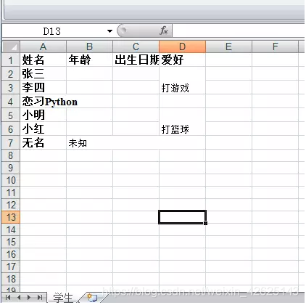Click cell containing 姓名
Viewport: 306px width, 305px height.
[43, 60]
